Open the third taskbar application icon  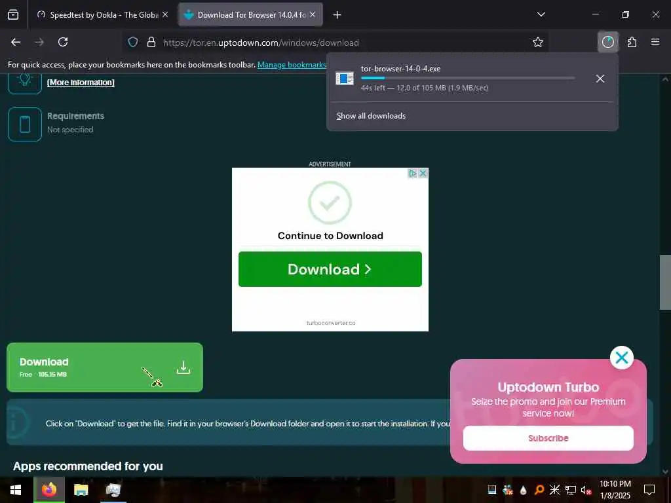pyautogui.click(x=113, y=490)
